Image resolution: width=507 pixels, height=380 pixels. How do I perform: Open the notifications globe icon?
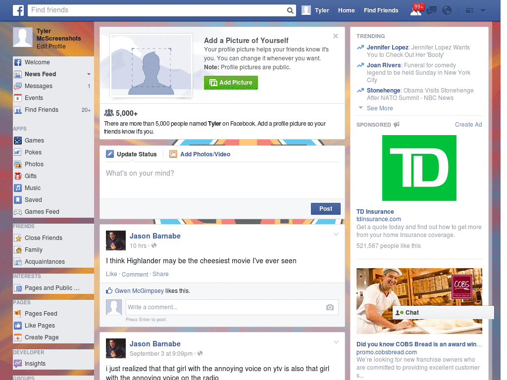447,11
